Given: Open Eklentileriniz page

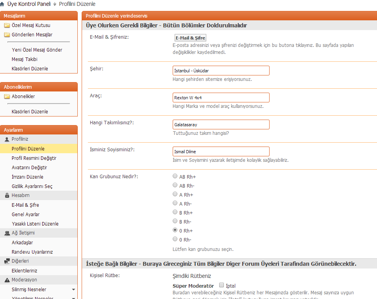Looking at the screenshot, I should 24,270.
